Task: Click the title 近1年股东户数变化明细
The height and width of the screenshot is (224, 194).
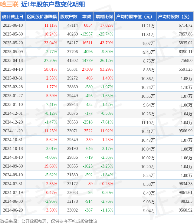Action: click(53, 4)
